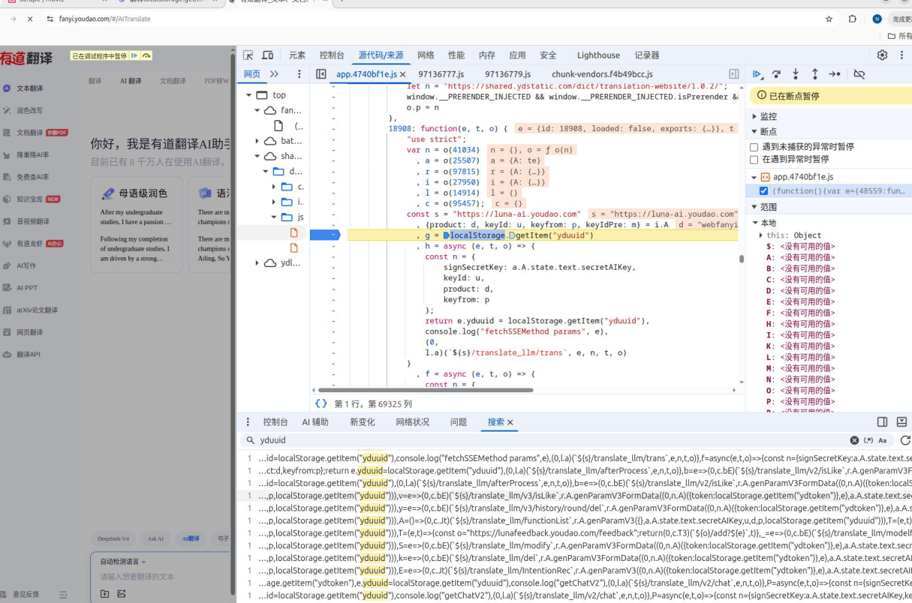
Task: Open the AI 辅助 drawer tab
Action: 315,422
